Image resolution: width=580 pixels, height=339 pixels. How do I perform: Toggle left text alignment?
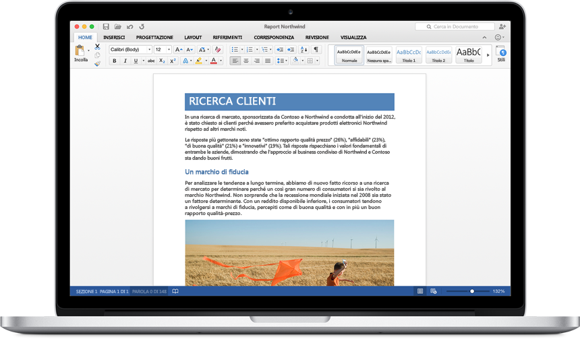(235, 61)
